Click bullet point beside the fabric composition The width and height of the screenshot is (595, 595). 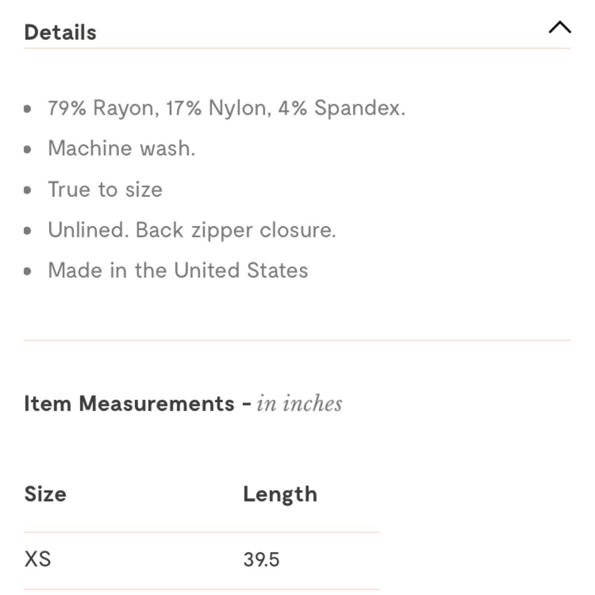coord(27,109)
